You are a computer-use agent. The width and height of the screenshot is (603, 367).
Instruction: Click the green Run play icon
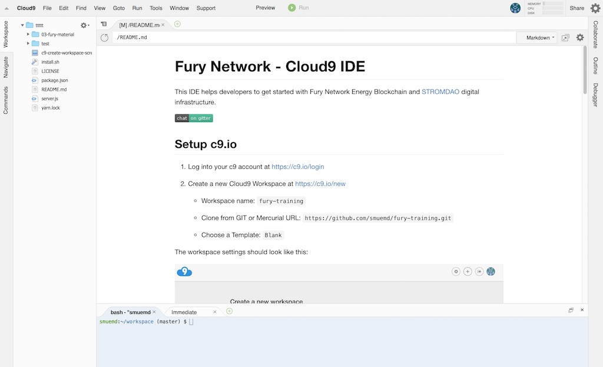pos(292,8)
